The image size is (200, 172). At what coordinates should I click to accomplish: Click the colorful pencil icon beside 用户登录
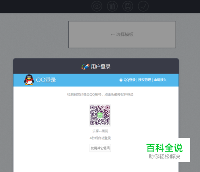(x=85, y=67)
